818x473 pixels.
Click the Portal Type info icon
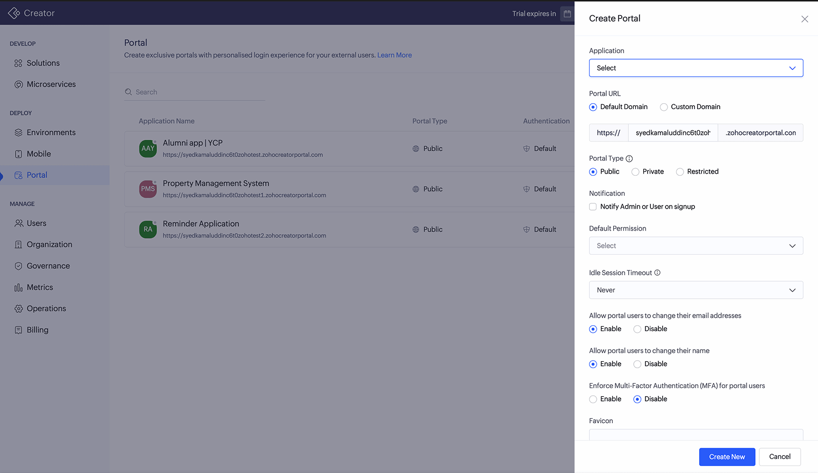[629, 159]
